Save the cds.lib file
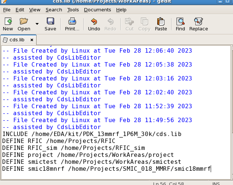The height and width of the screenshot is (185, 233). coord(50,24)
